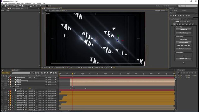199x112 pixels.
Task: Switch to the Project panel tab
Action: [3, 8]
